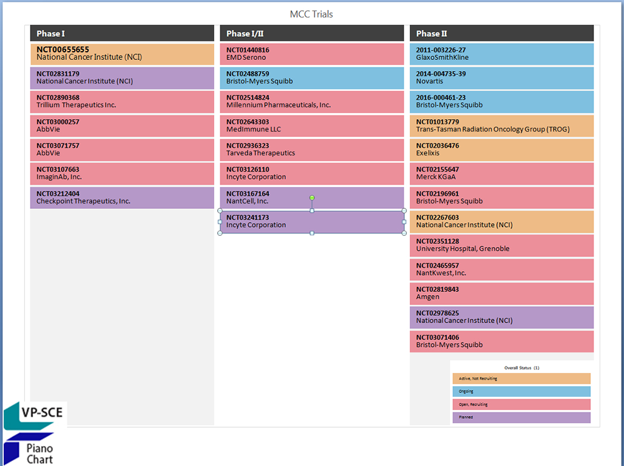Click the top-middle resize handle of the selected card
Image resolution: width=624 pixels, height=466 pixels.
[x=312, y=210]
